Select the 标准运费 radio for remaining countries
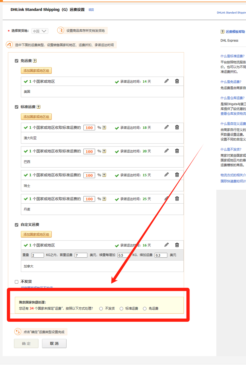The height and width of the screenshot is (366, 246). tap(121, 308)
